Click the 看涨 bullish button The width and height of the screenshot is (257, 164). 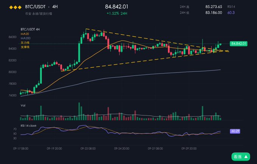(x=241, y=157)
